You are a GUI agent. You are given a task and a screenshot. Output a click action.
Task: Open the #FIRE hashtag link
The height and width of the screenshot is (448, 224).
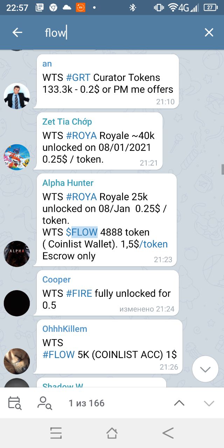click(x=79, y=293)
